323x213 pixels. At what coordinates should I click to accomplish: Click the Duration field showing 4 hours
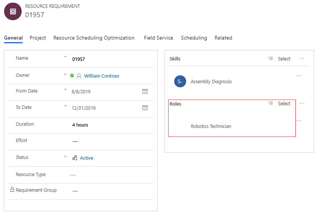80,125
